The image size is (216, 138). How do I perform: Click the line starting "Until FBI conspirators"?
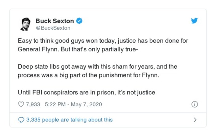(x=87, y=93)
